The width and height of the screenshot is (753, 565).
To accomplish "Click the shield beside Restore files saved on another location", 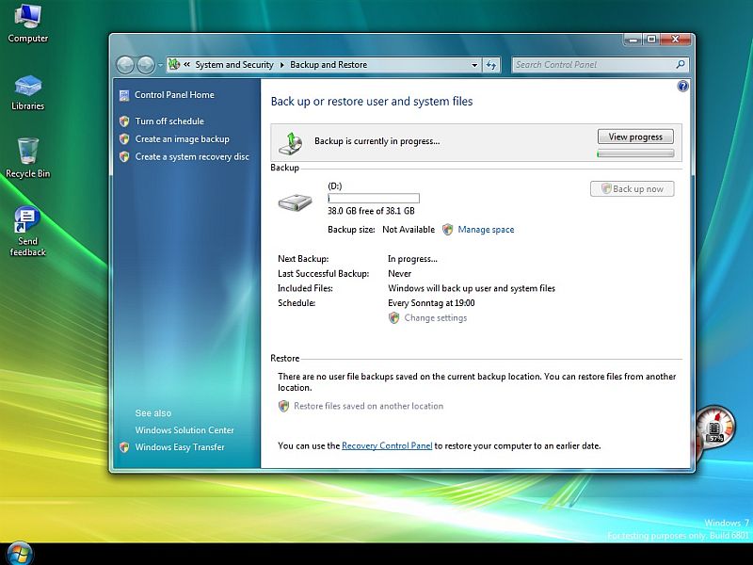I will click(284, 407).
